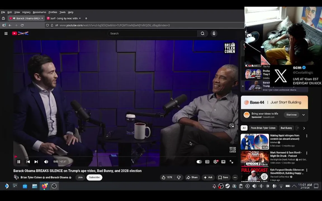This screenshot has height=201, width=322.
Task: Close the Surf song tab
Action: coord(80,18)
